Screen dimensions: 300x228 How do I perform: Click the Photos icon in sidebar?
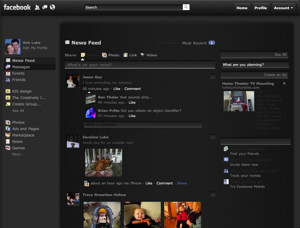pyautogui.click(x=8, y=122)
